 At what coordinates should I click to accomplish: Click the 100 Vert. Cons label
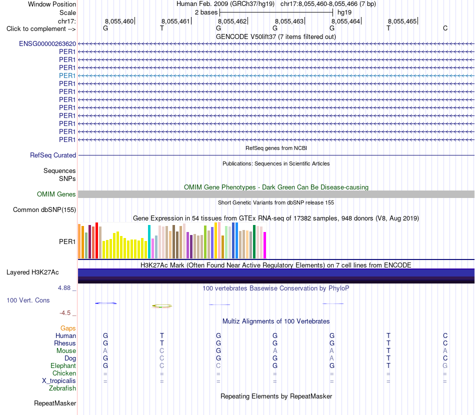coord(28,300)
